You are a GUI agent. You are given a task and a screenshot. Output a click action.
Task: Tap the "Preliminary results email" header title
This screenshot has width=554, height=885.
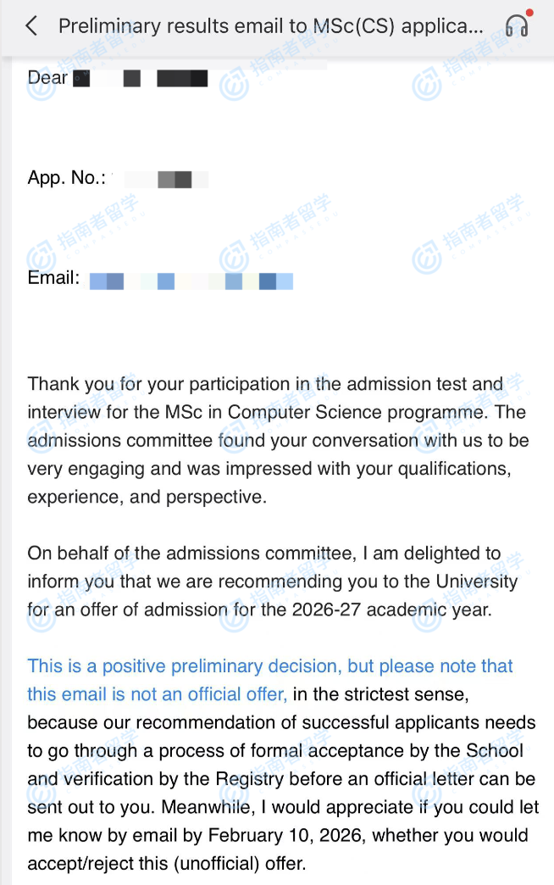pyautogui.click(x=271, y=26)
